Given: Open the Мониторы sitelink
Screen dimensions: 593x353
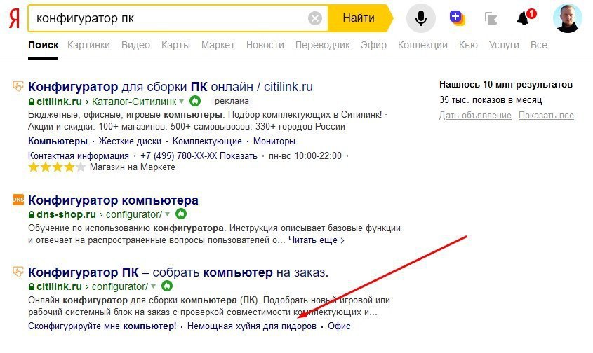Looking at the screenshot, I should coord(274,141).
